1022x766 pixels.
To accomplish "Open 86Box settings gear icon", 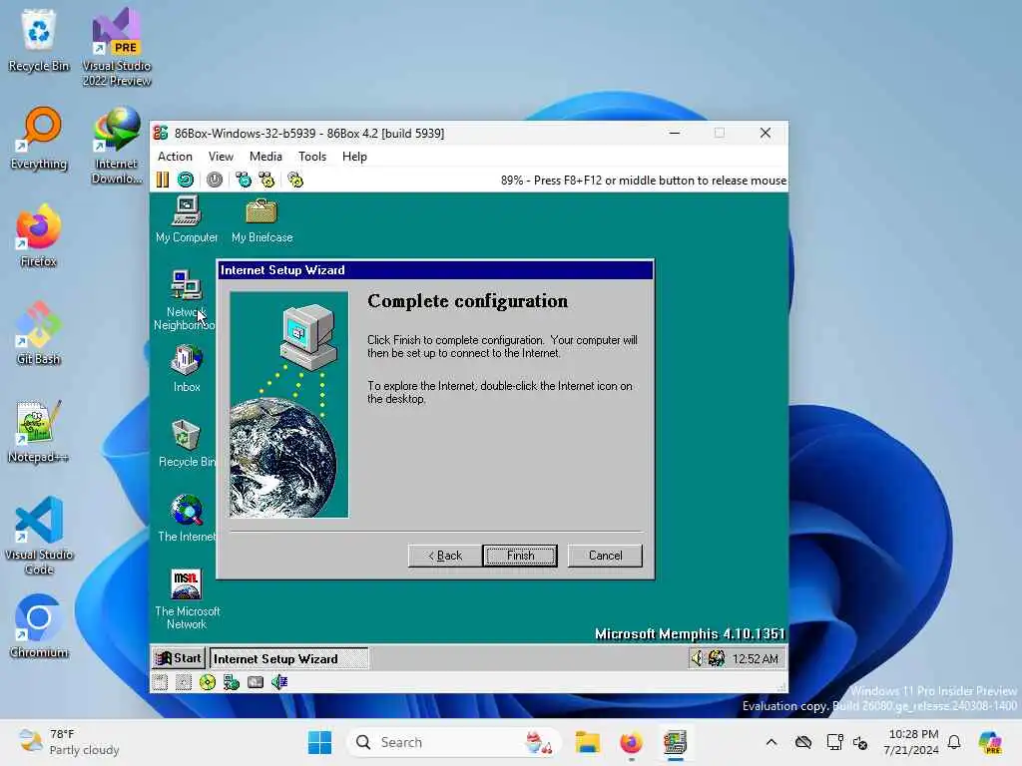I will 295,180.
